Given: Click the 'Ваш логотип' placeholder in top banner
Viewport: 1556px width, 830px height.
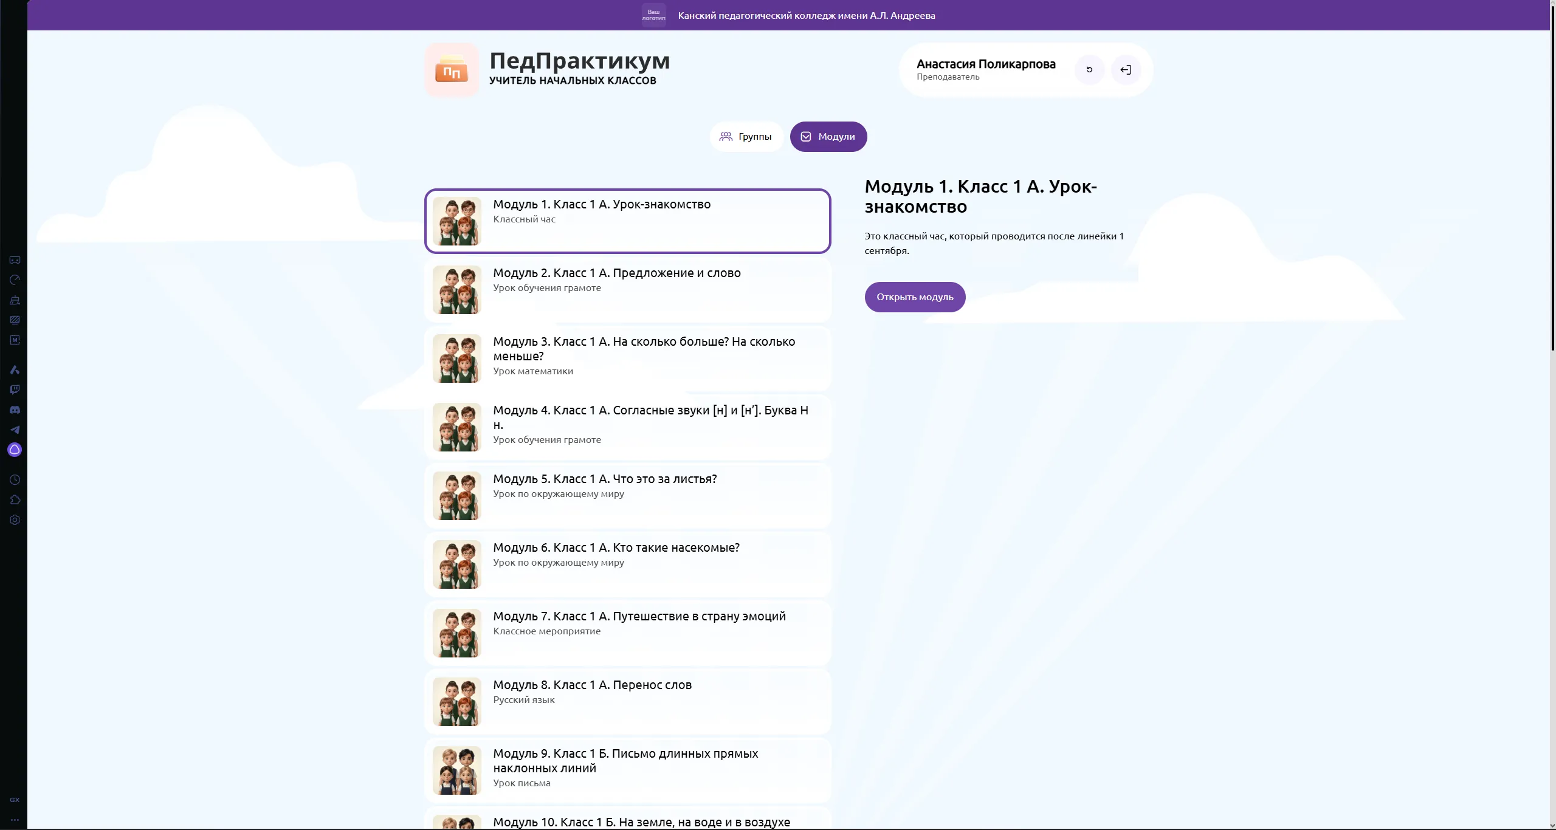Looking at the screenshot, I should pos(653,15).
